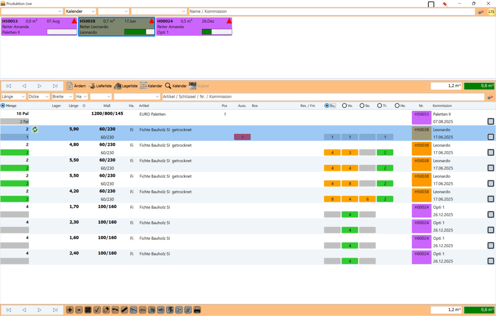
Task: Open Lagerliste from the toolbar
Action: coord(126,86)
